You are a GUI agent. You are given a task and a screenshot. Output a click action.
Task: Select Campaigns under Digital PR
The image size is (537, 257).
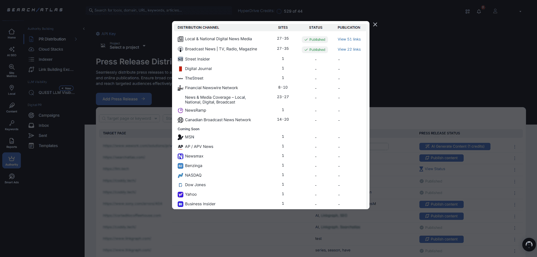(49, 115)
